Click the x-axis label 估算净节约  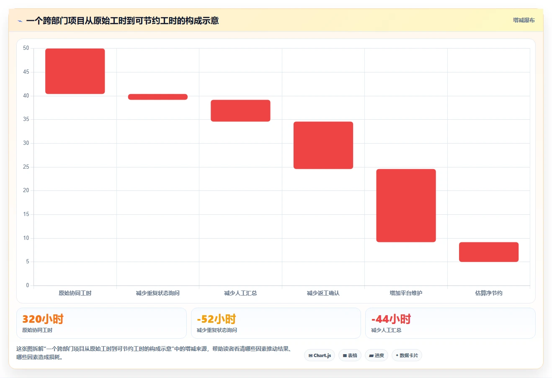[489, 293]
